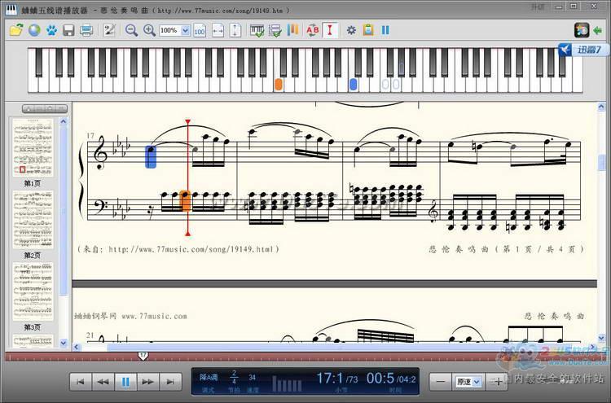Click the red playback cursor top handle
Viewport: 611px width, 403px height.
(x=188, y=122)
